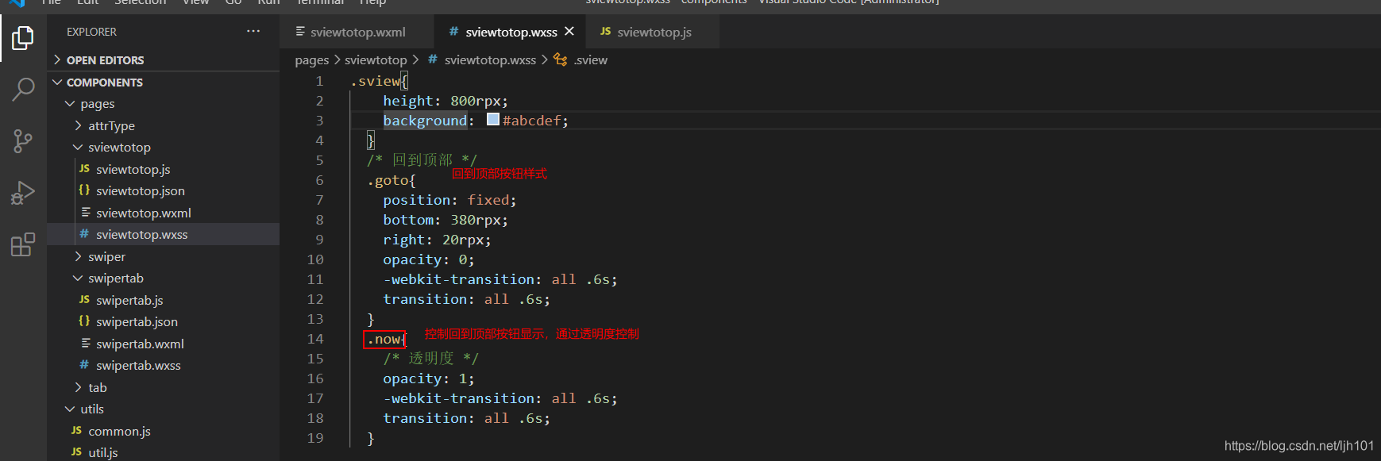This screenshot has height=461, width=1381.
Task: Click EXPLORER panel title
Action: [91, 32]
